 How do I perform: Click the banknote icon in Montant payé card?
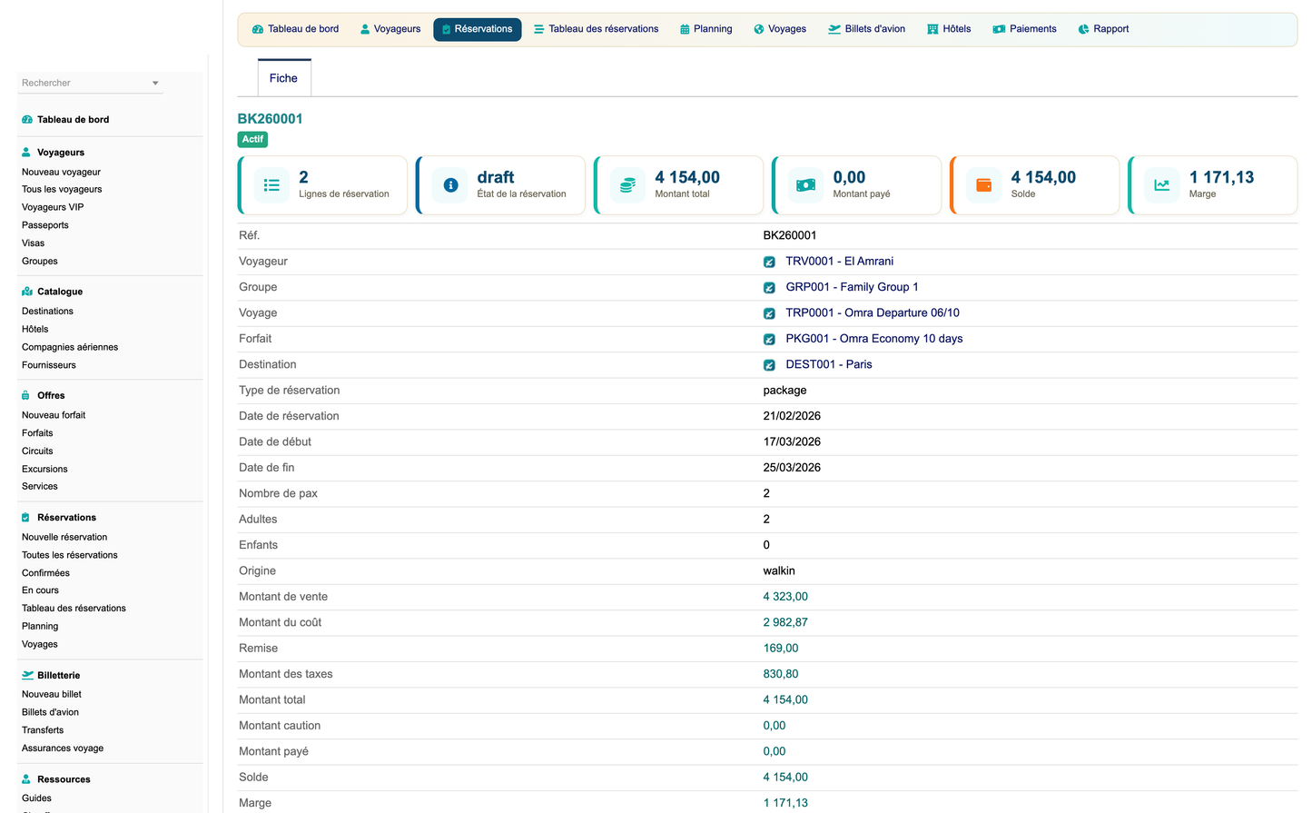pos(805,185)
